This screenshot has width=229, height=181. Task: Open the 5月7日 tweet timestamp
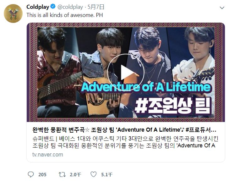pos(96,7)
